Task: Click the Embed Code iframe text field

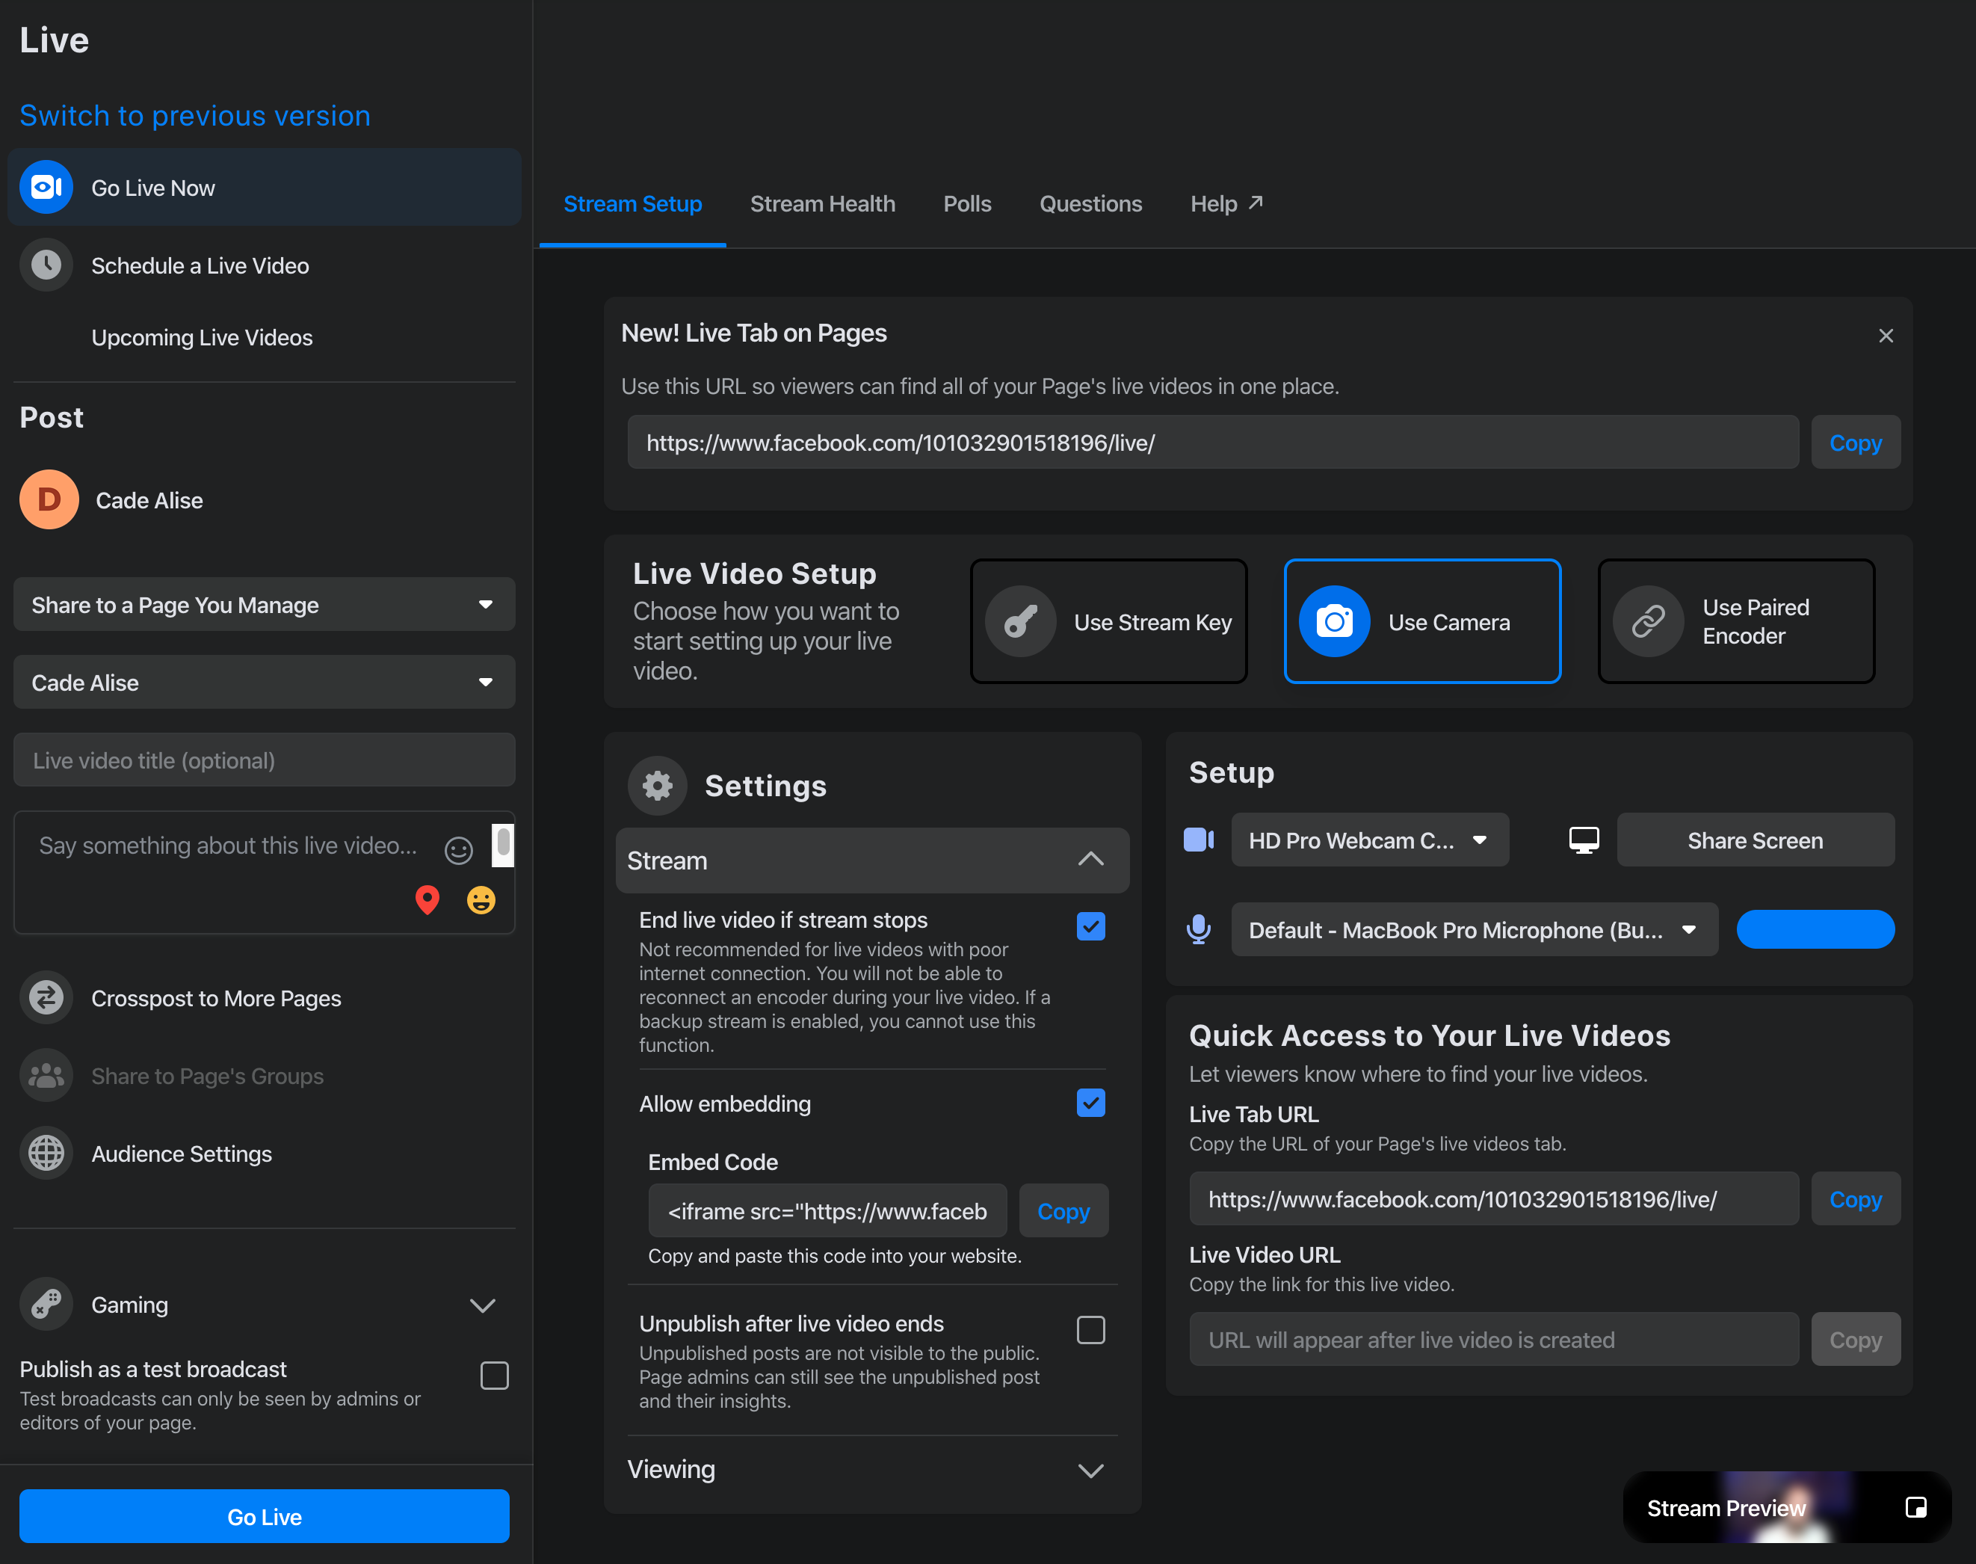Action: tap(827, 1211)
